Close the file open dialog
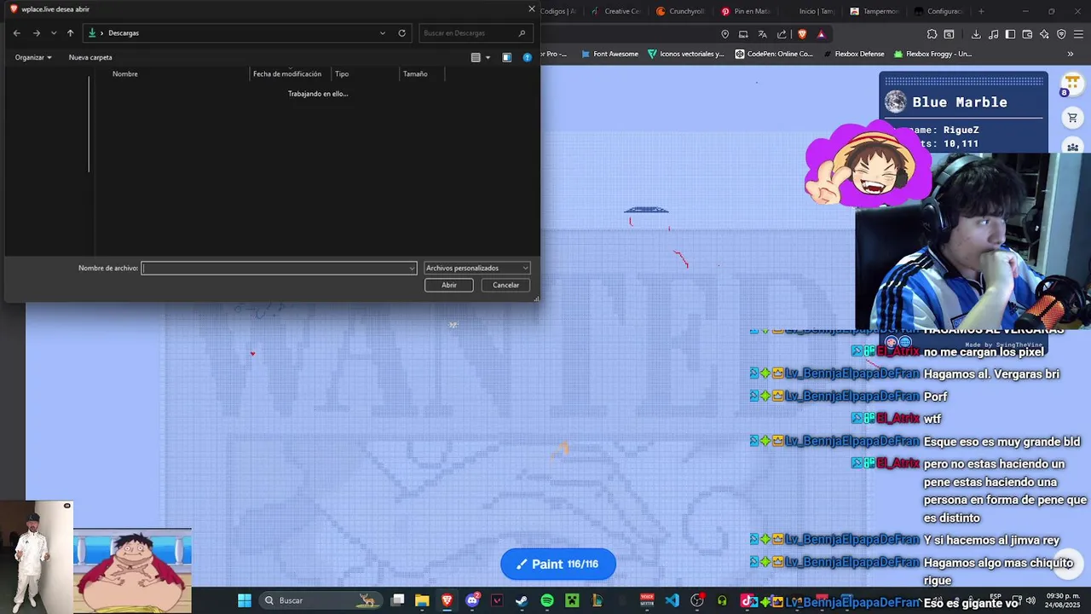 532,9
